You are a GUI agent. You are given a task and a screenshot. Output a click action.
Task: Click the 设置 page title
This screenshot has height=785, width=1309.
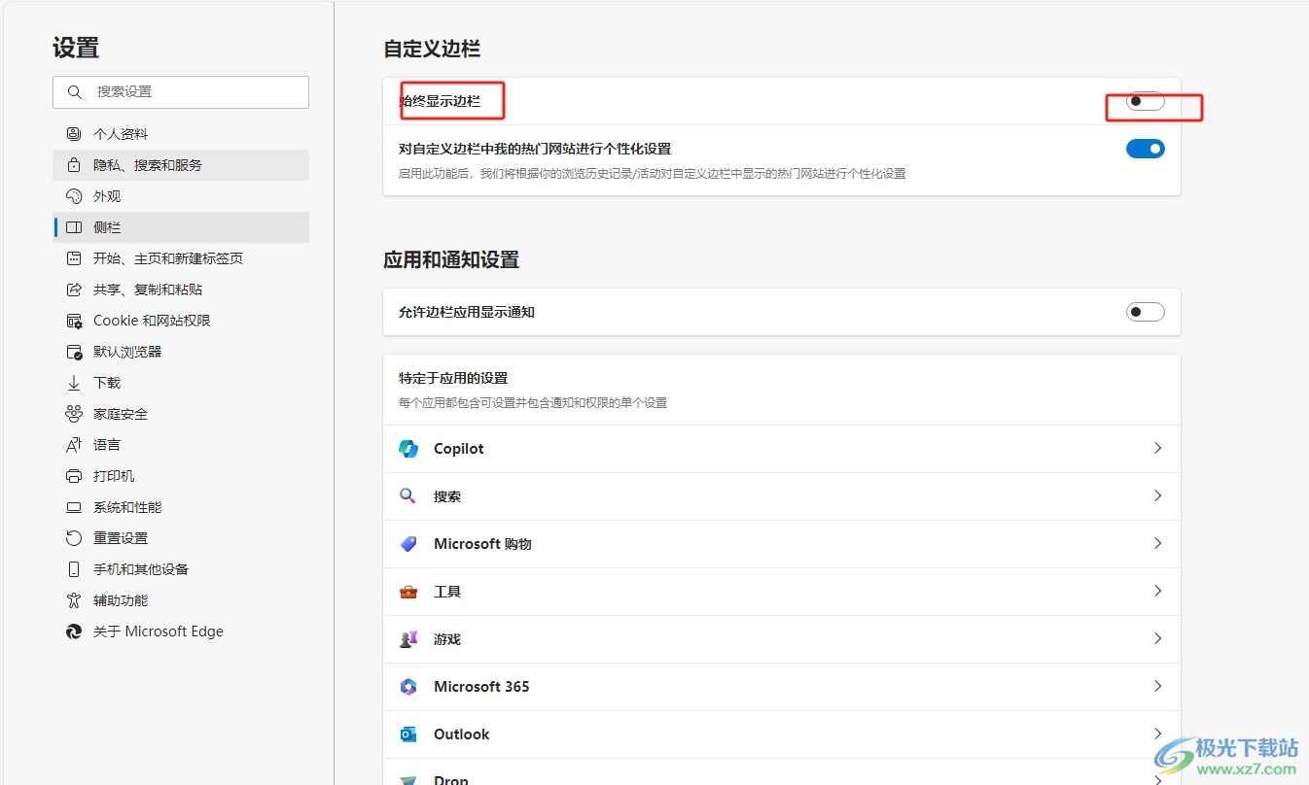(76, 47)
